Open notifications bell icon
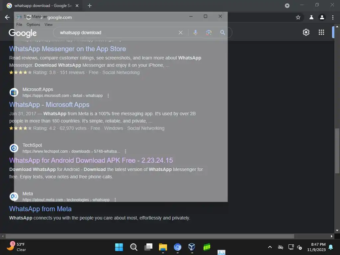Viewport: 340px width, 255px height. (x=331, y=247)
